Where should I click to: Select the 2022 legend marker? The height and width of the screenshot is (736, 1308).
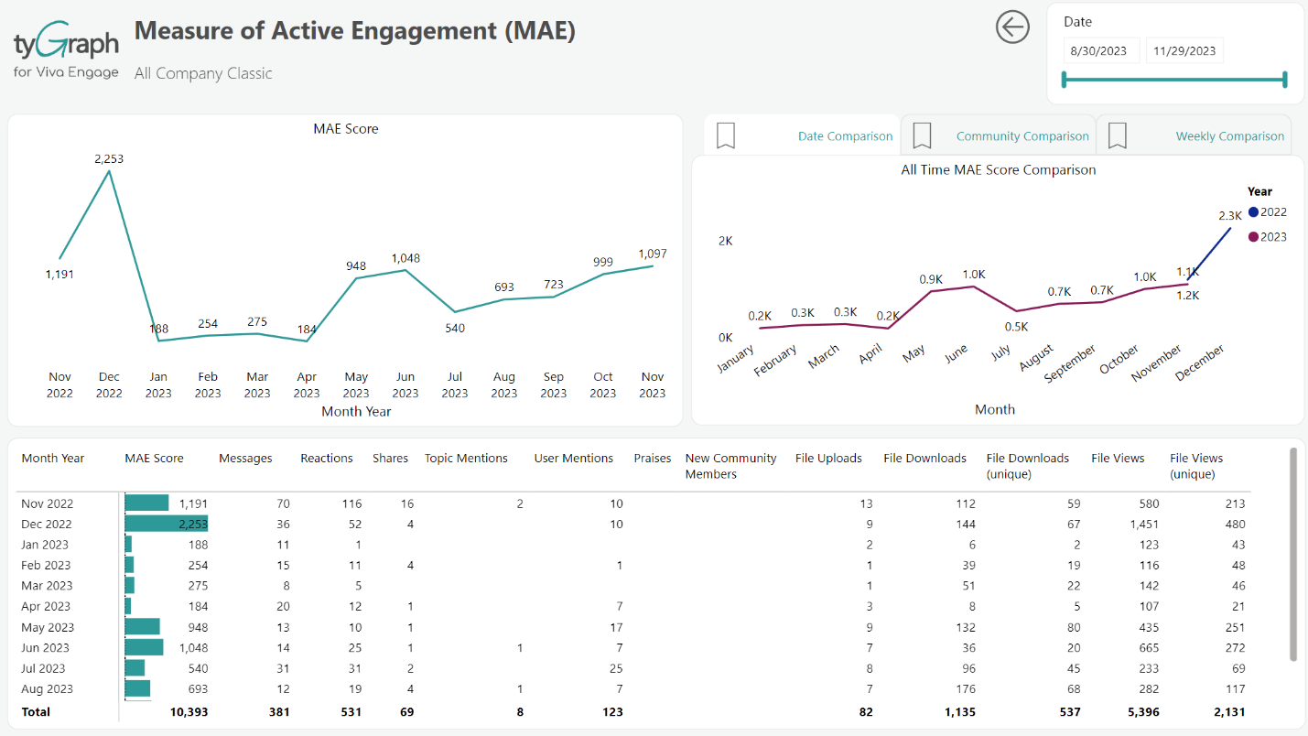pos(1253,212)
